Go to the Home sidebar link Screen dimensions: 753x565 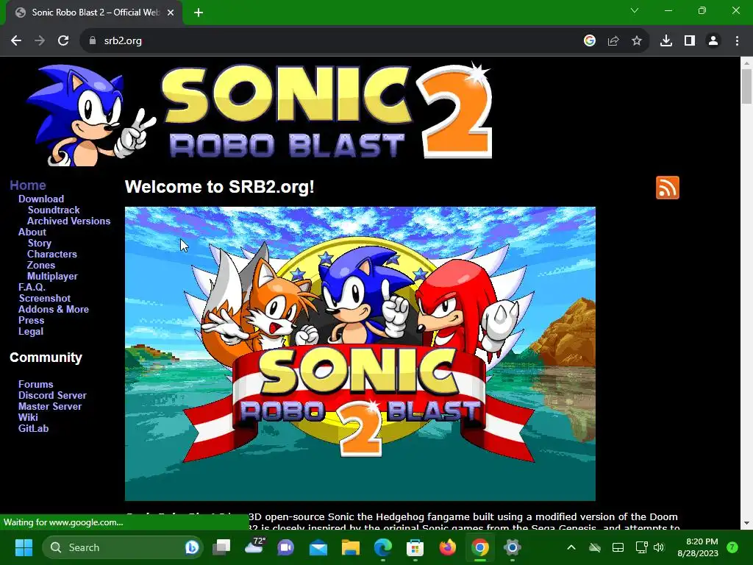(x=28, y=185)
